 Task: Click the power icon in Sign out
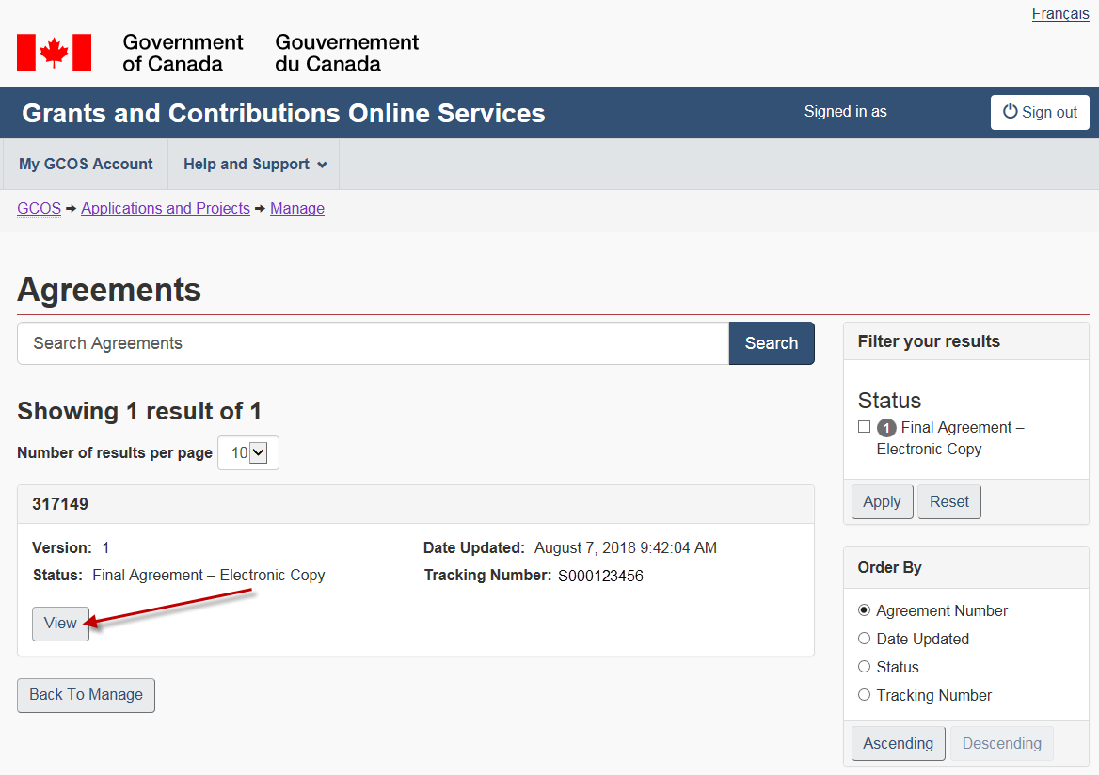click(1011, 111)
